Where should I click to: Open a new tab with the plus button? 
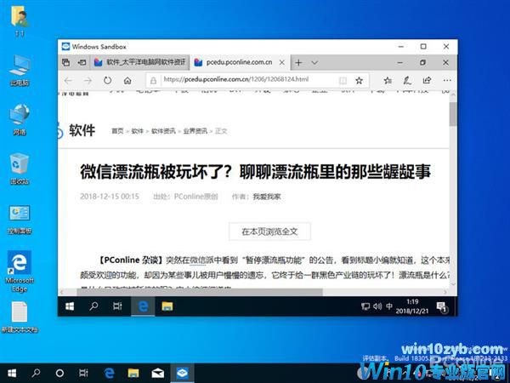coord(298,62)
